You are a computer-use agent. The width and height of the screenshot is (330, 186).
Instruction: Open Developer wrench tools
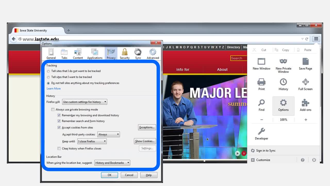tap(261, 134)
